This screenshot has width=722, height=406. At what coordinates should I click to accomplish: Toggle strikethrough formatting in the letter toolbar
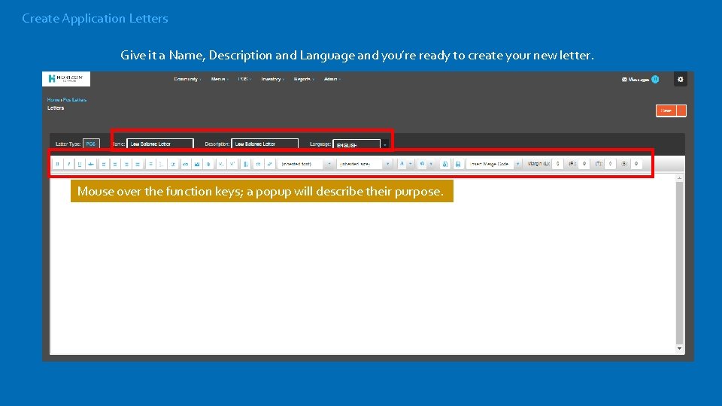(x=91, y=164)
